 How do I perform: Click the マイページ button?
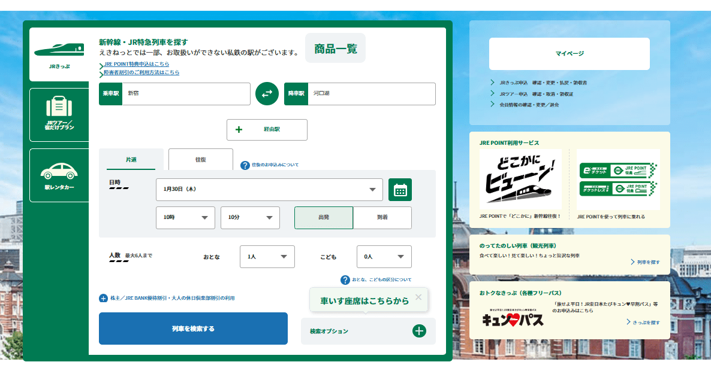click(569, 54)
